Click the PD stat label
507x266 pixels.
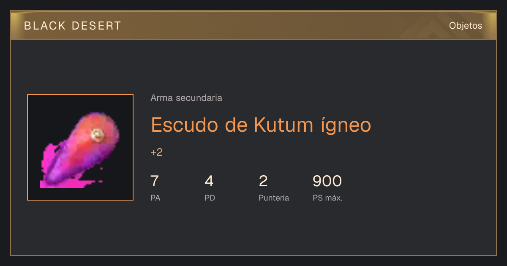click(x=210, y=198)
